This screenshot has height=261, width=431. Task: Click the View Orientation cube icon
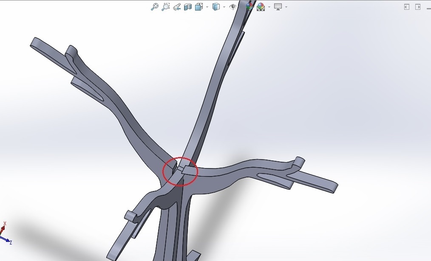tap(199, 7)
